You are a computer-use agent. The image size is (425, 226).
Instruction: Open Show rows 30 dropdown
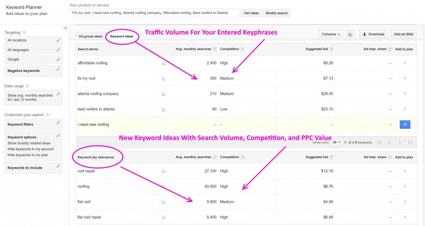(x=336, y=142)
